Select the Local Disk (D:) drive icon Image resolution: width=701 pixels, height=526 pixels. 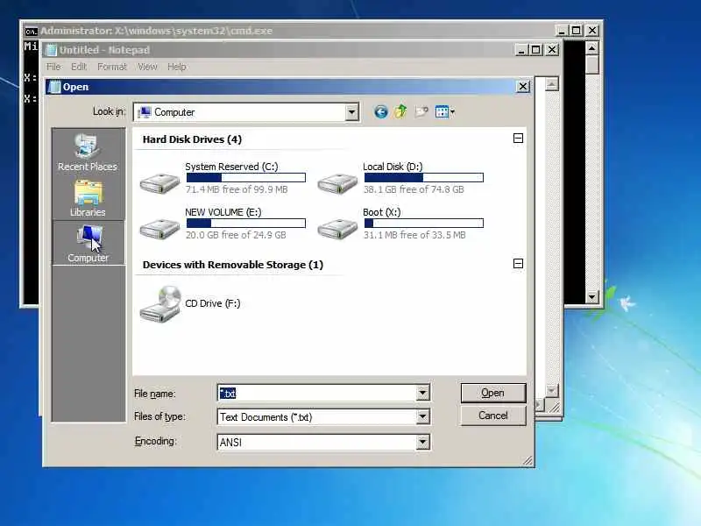click(337, 183)
